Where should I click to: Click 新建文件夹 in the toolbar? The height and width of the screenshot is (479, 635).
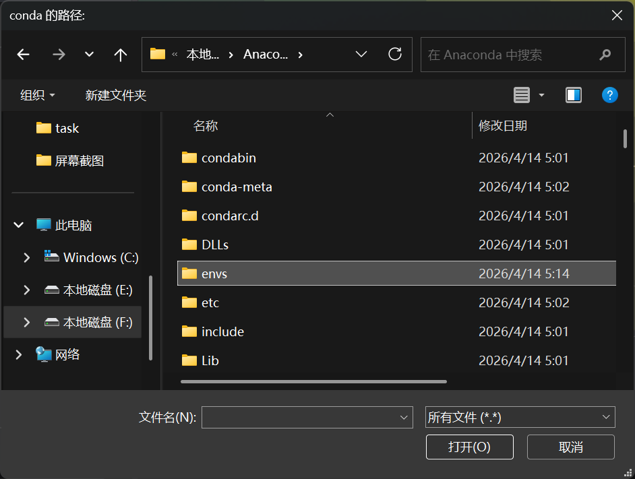click(116, 95)
